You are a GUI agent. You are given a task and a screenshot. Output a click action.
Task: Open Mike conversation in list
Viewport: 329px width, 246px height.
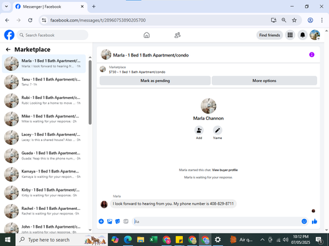point(44,119)
